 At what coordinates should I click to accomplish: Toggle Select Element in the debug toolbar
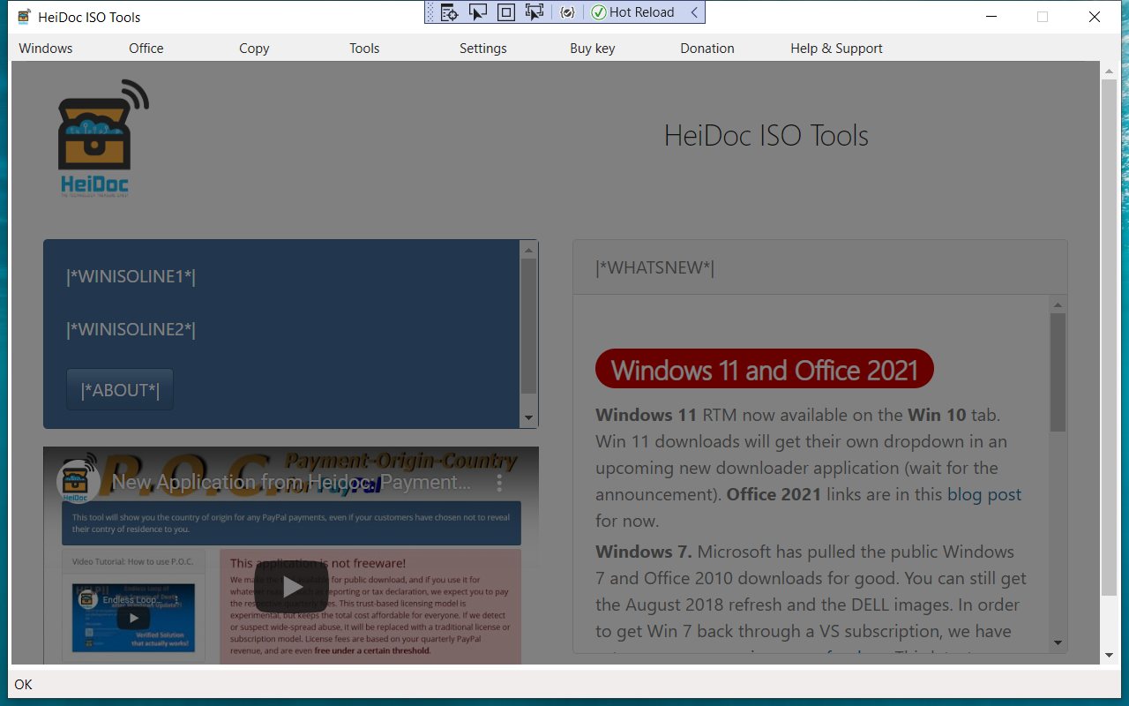(x=477, y=12)
